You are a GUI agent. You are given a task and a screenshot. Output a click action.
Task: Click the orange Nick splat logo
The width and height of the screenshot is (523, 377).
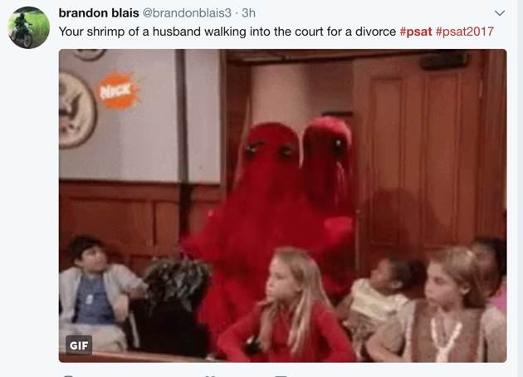pos(119,91)
